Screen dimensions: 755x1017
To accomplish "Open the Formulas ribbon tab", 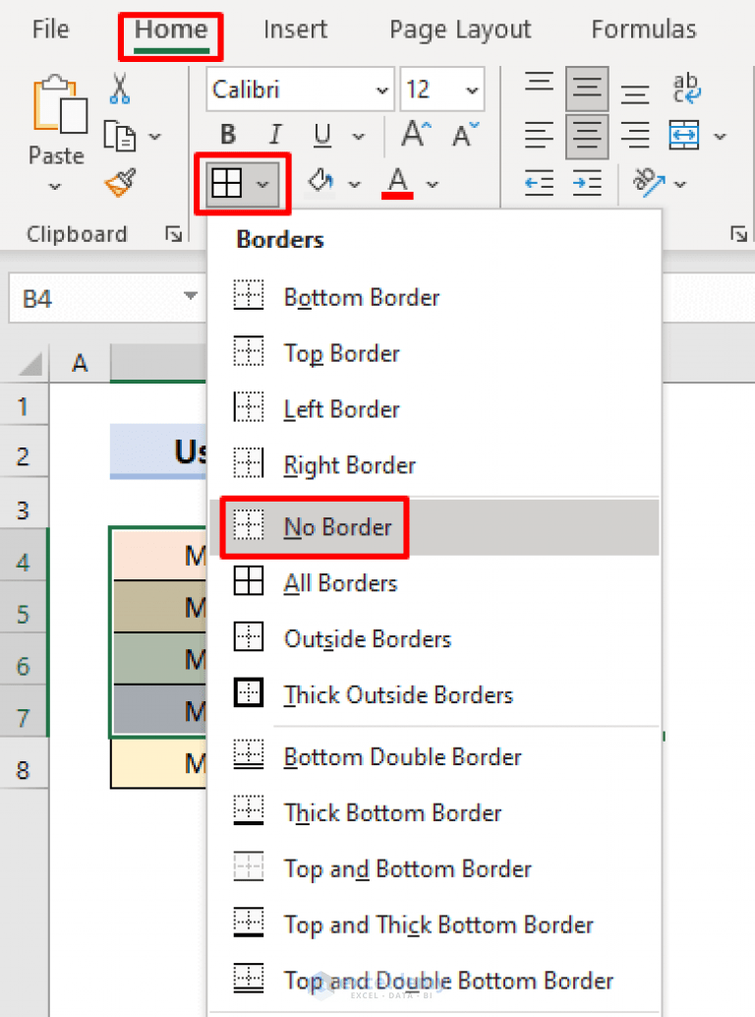I will click(x=644, y=30).
